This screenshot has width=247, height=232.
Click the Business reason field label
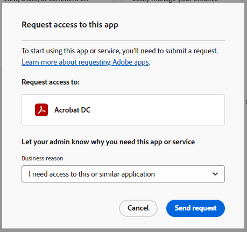coord(43,158)
